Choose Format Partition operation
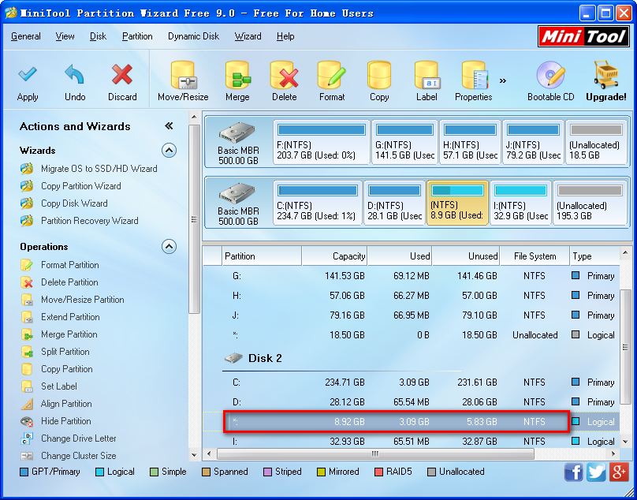 (x=60, y=265)
